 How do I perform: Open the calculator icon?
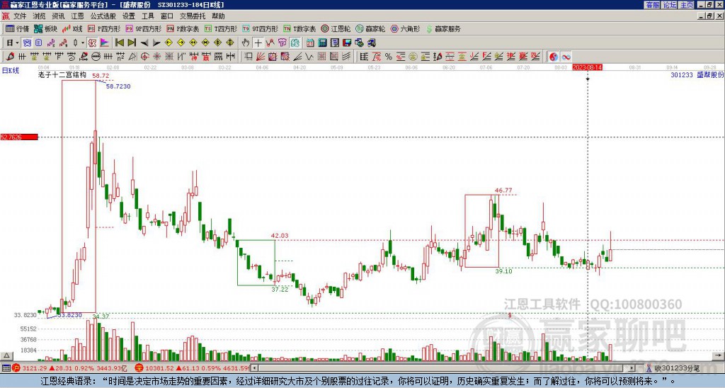click(322, 43)
